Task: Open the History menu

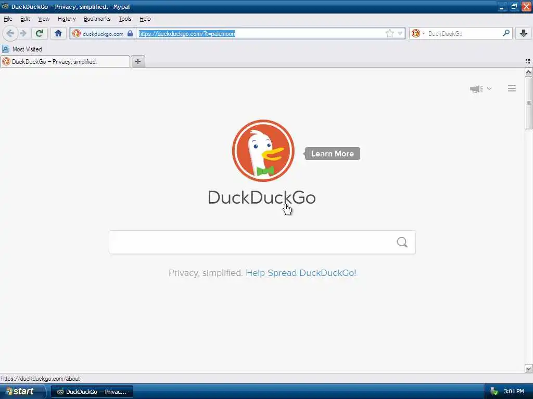Action: pyautogui.click(x=67, y=19)
